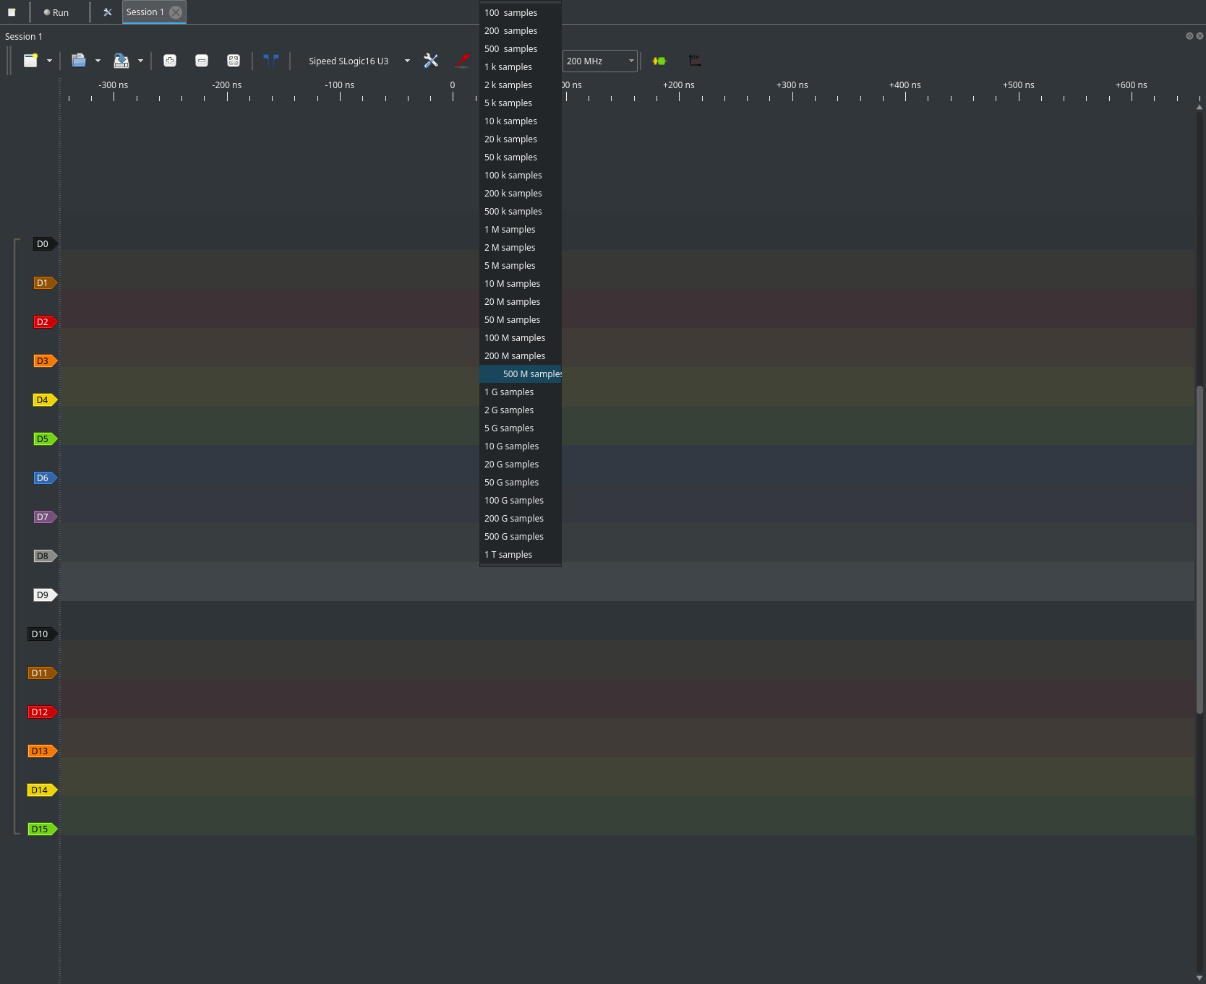Open device configuration wrench icon
Screen dimensions: 1206x984
coord(431,61)
